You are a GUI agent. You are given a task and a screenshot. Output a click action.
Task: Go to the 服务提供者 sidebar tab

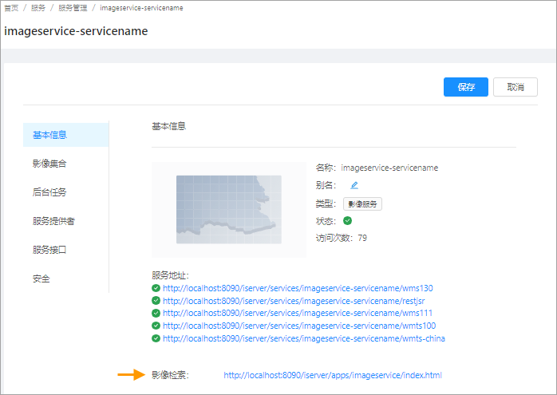[x=53, y=221]
